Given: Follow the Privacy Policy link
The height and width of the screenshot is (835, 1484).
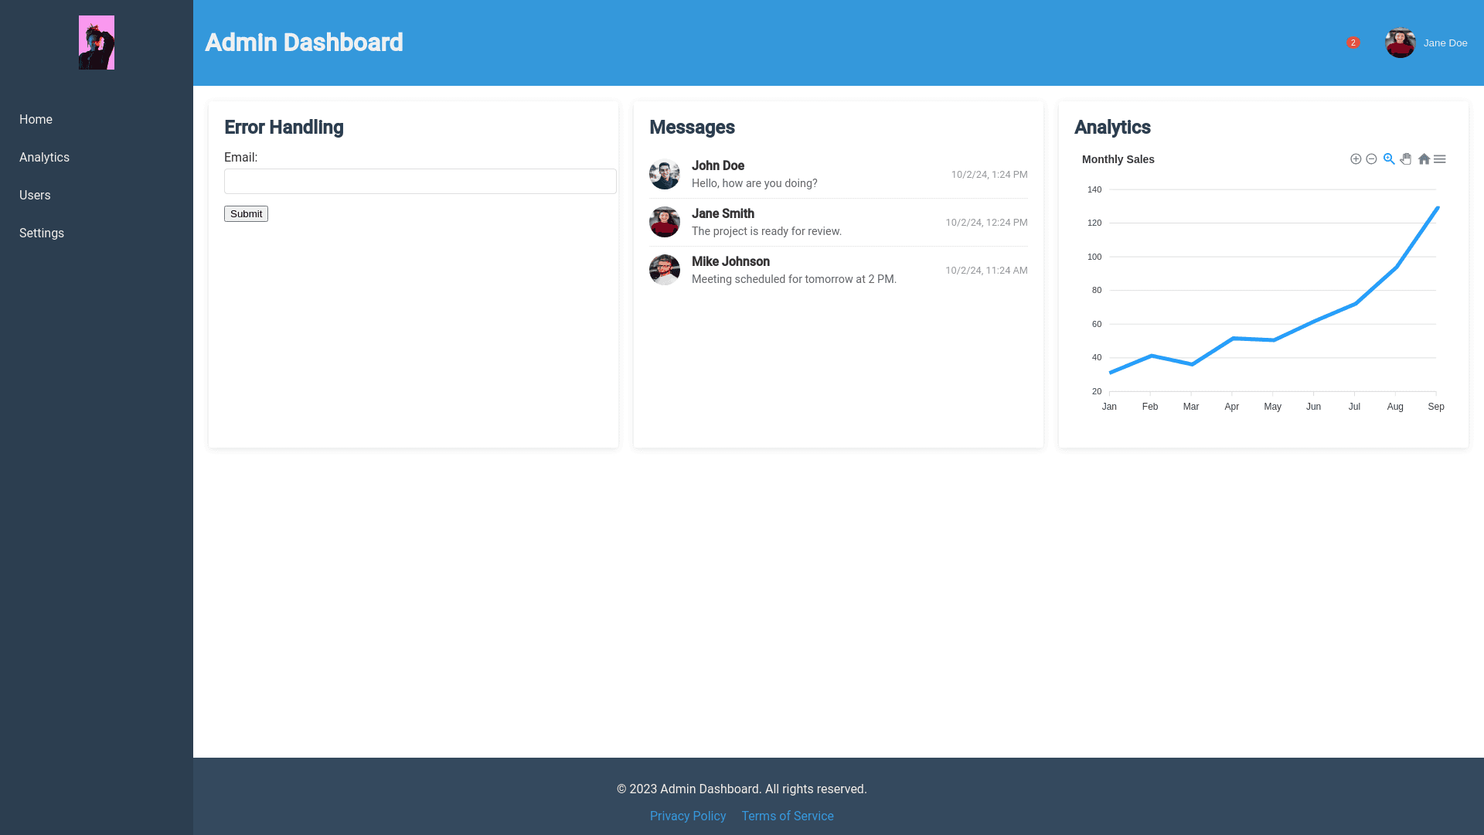Looking at the screenshot, I should click(x=688, y=816).
